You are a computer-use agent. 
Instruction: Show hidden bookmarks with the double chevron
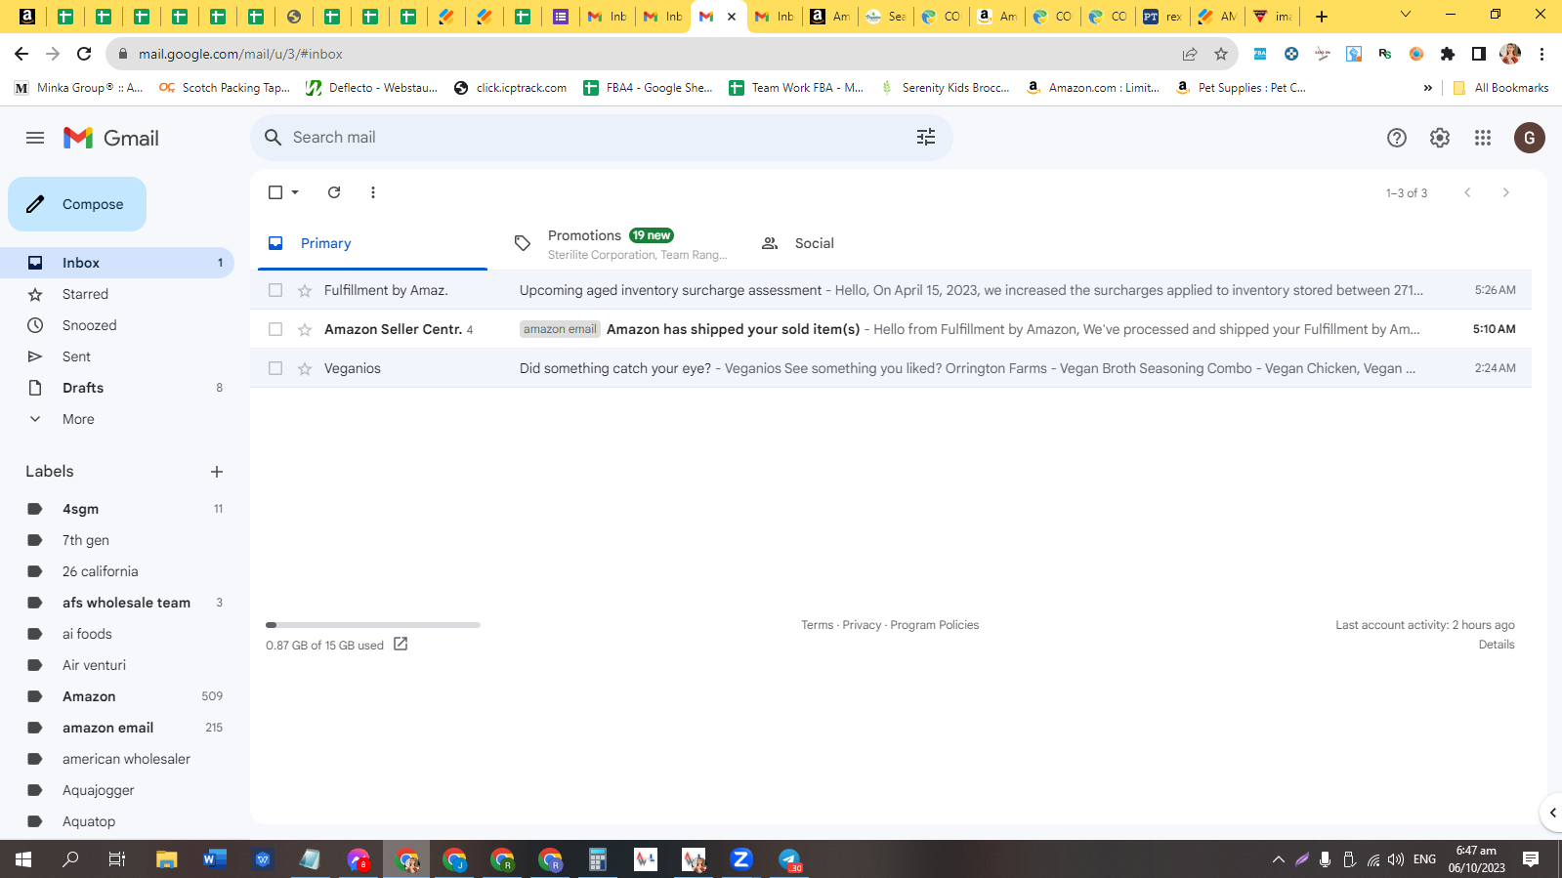[1428, 88]
